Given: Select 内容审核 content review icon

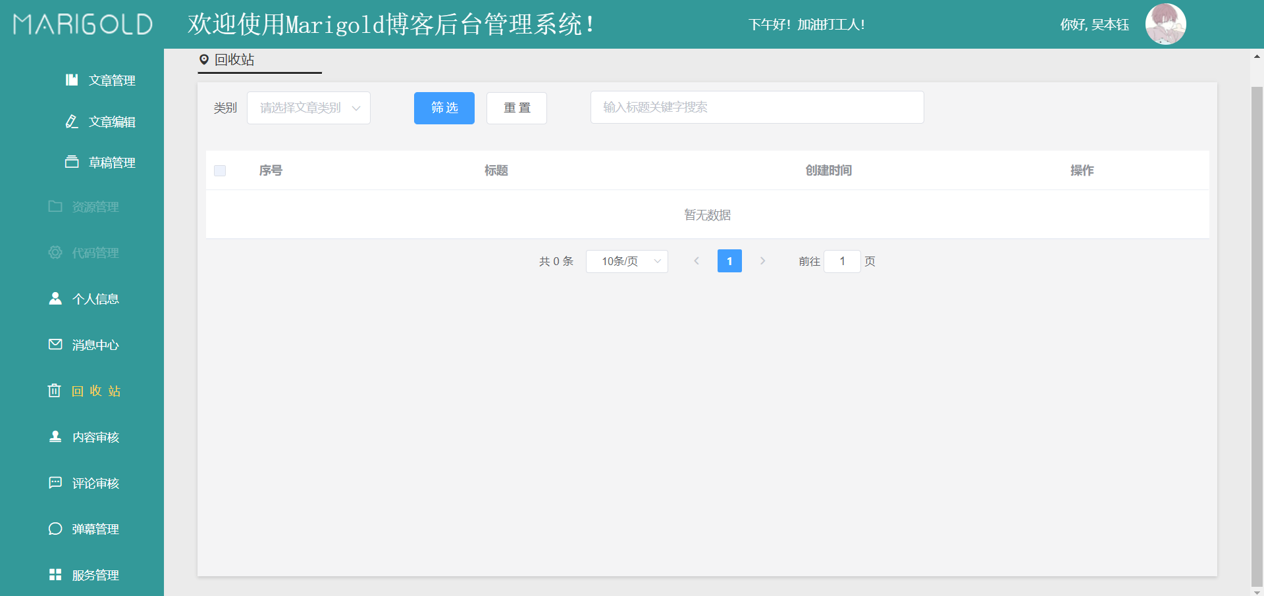Looking at the screenshot, I should pyautogui.click(x=55, y=436).
